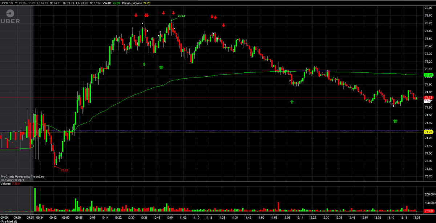Click the double green buy arrow below 13:10 candles
436x223 pixels.
pos(395,121)
